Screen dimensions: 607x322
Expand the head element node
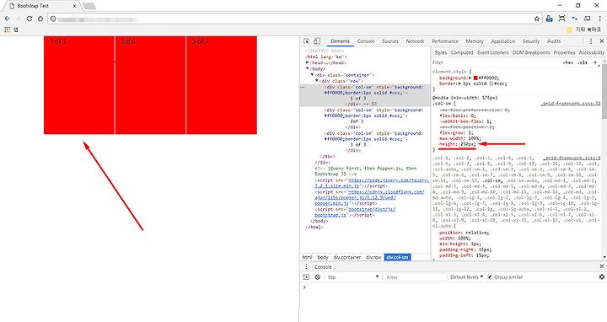(308, 62)
